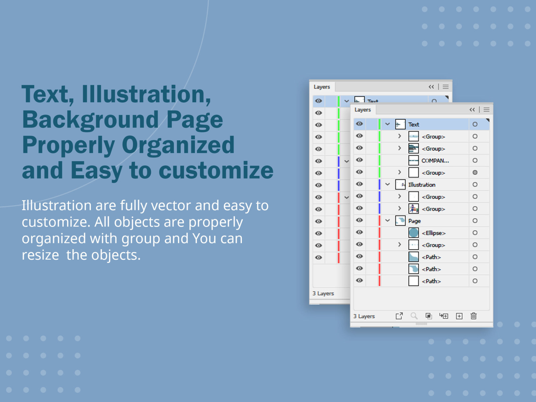
Task: Click the Collect for Export icon
Action: [x=399, y=316]
